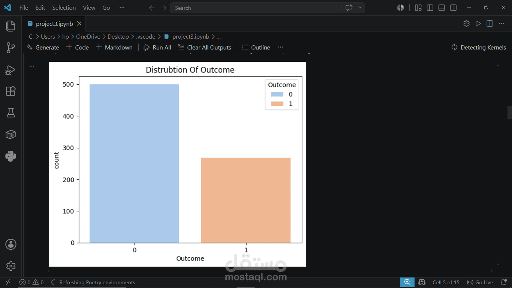The height and width of the screenshot is (288, 512).
Task: Click hp in breadcrumb path
Action: pos(66,37)
